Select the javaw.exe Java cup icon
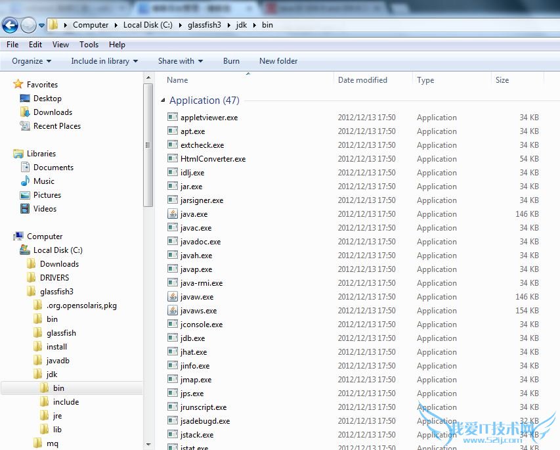 click(173, 297)
